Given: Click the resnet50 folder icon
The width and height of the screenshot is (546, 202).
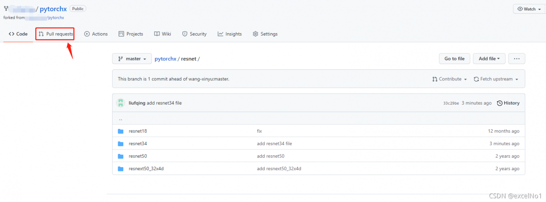Looking at the screenshot, I should tap(121, 156).
